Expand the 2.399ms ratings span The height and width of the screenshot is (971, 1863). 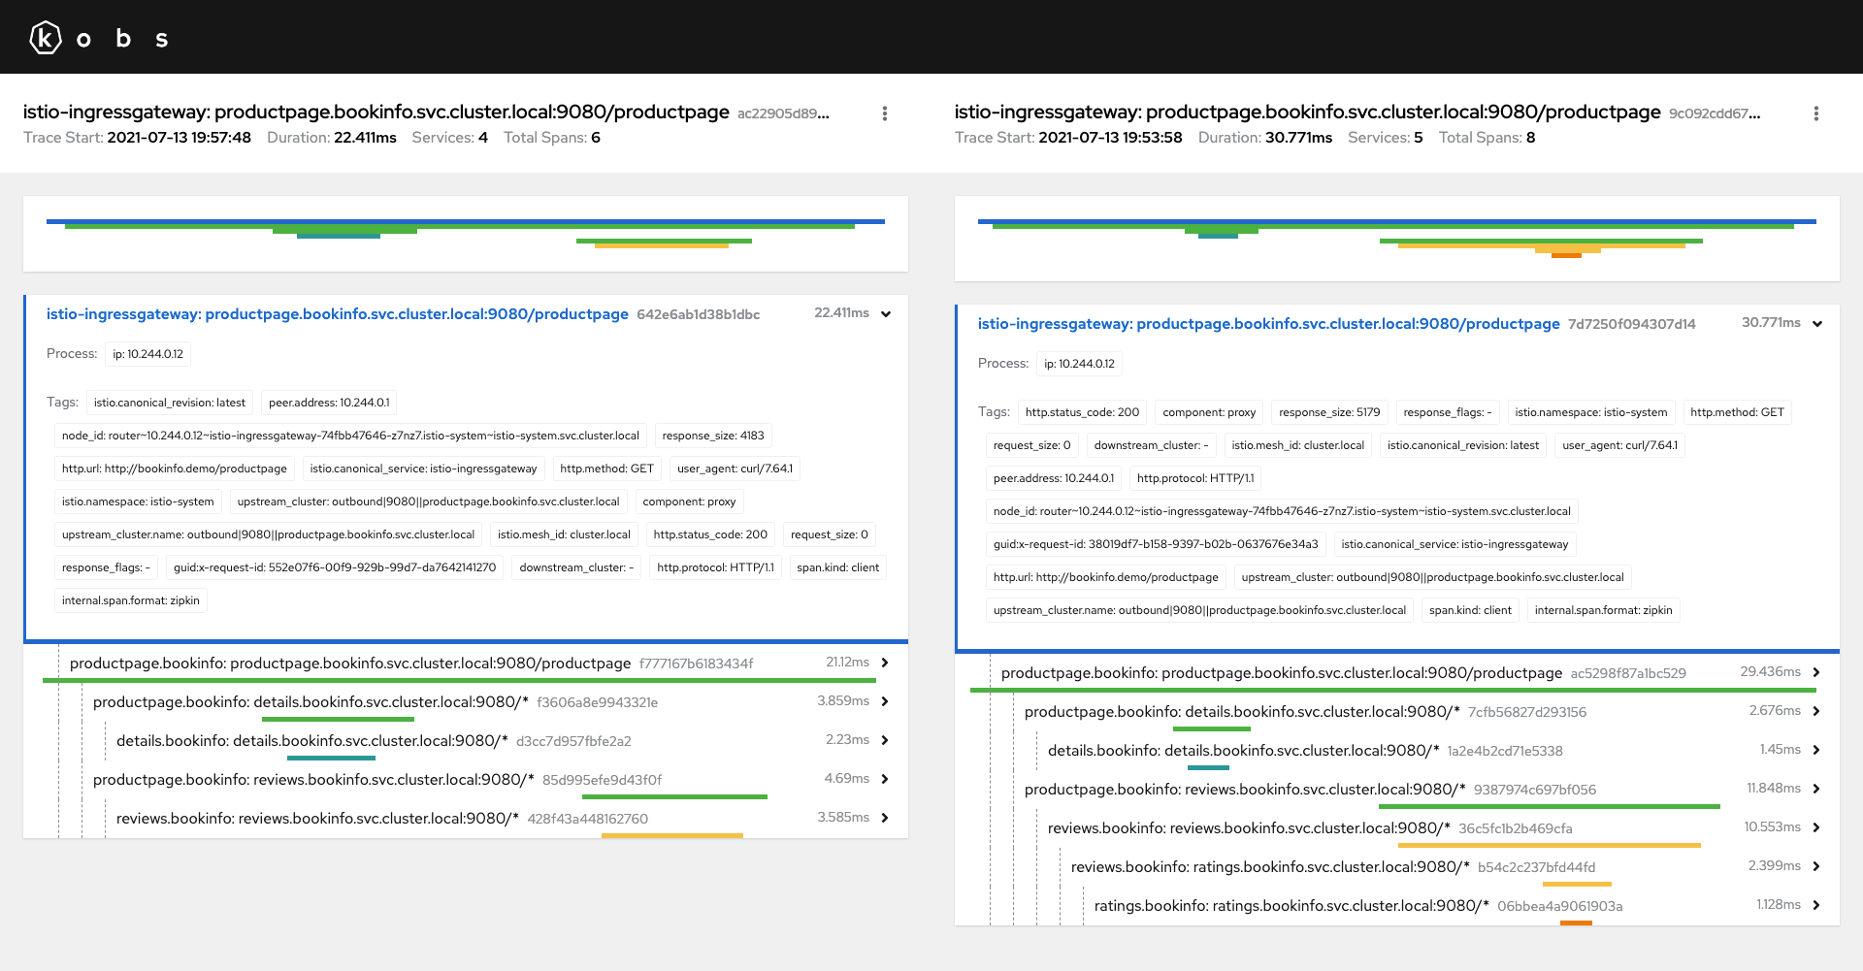(x=1815, y=866)
